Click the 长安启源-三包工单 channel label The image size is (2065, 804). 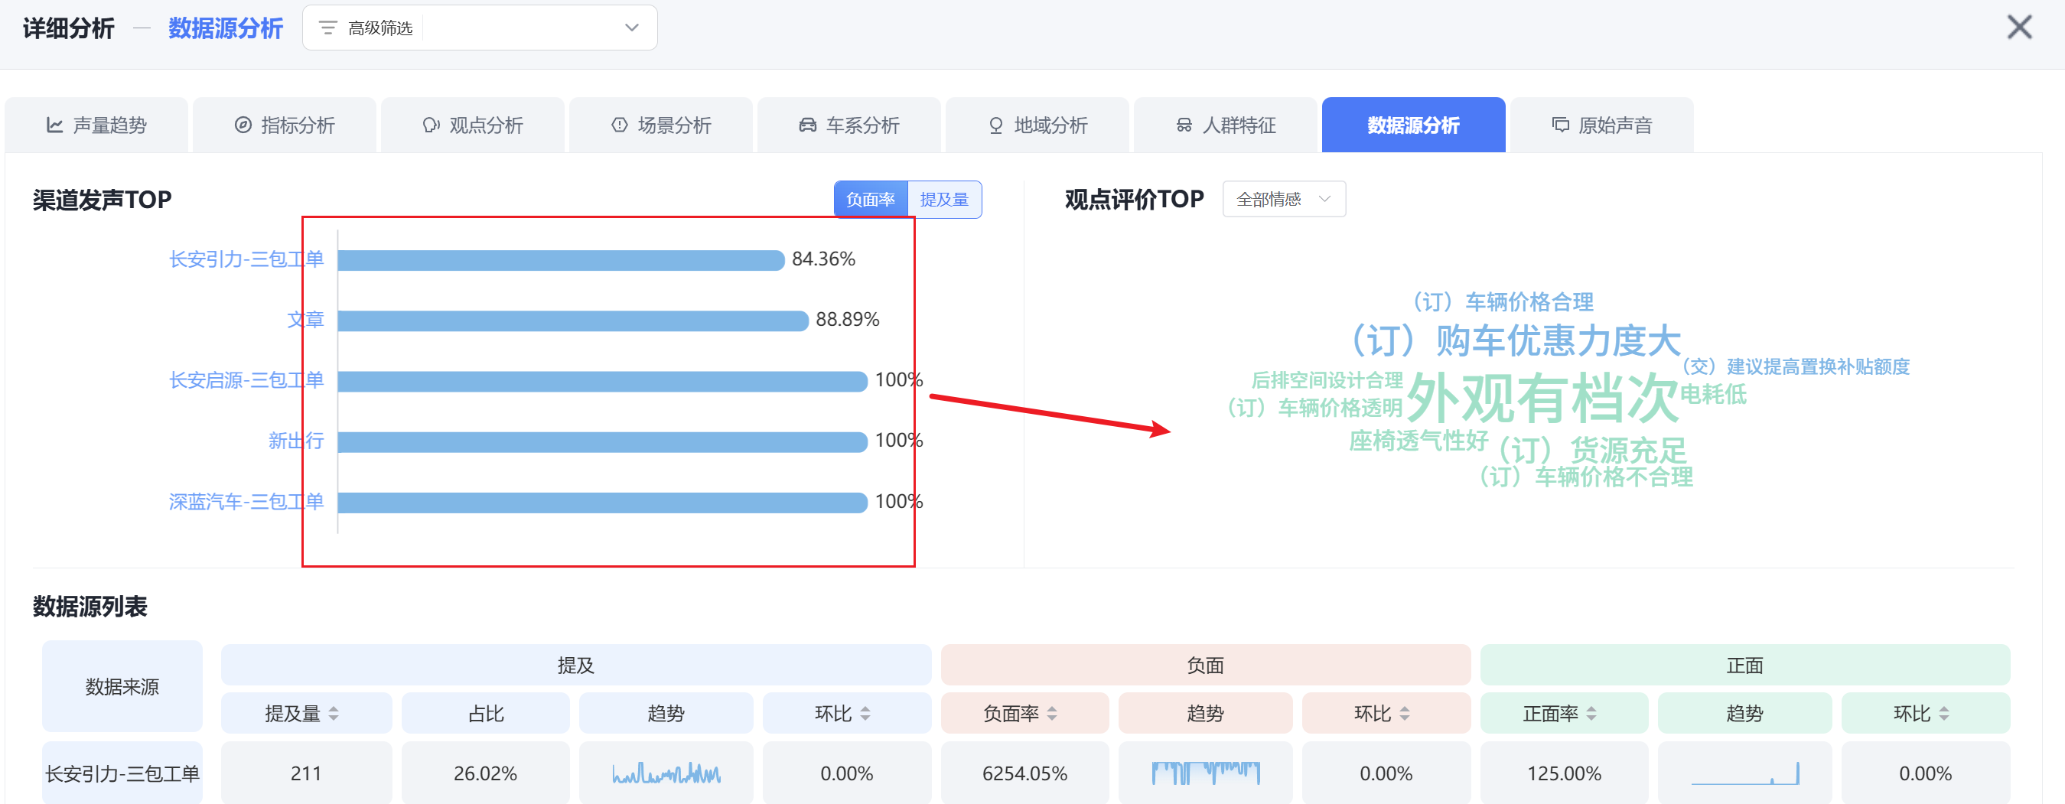pyautogui.click(x=246, y=380)
